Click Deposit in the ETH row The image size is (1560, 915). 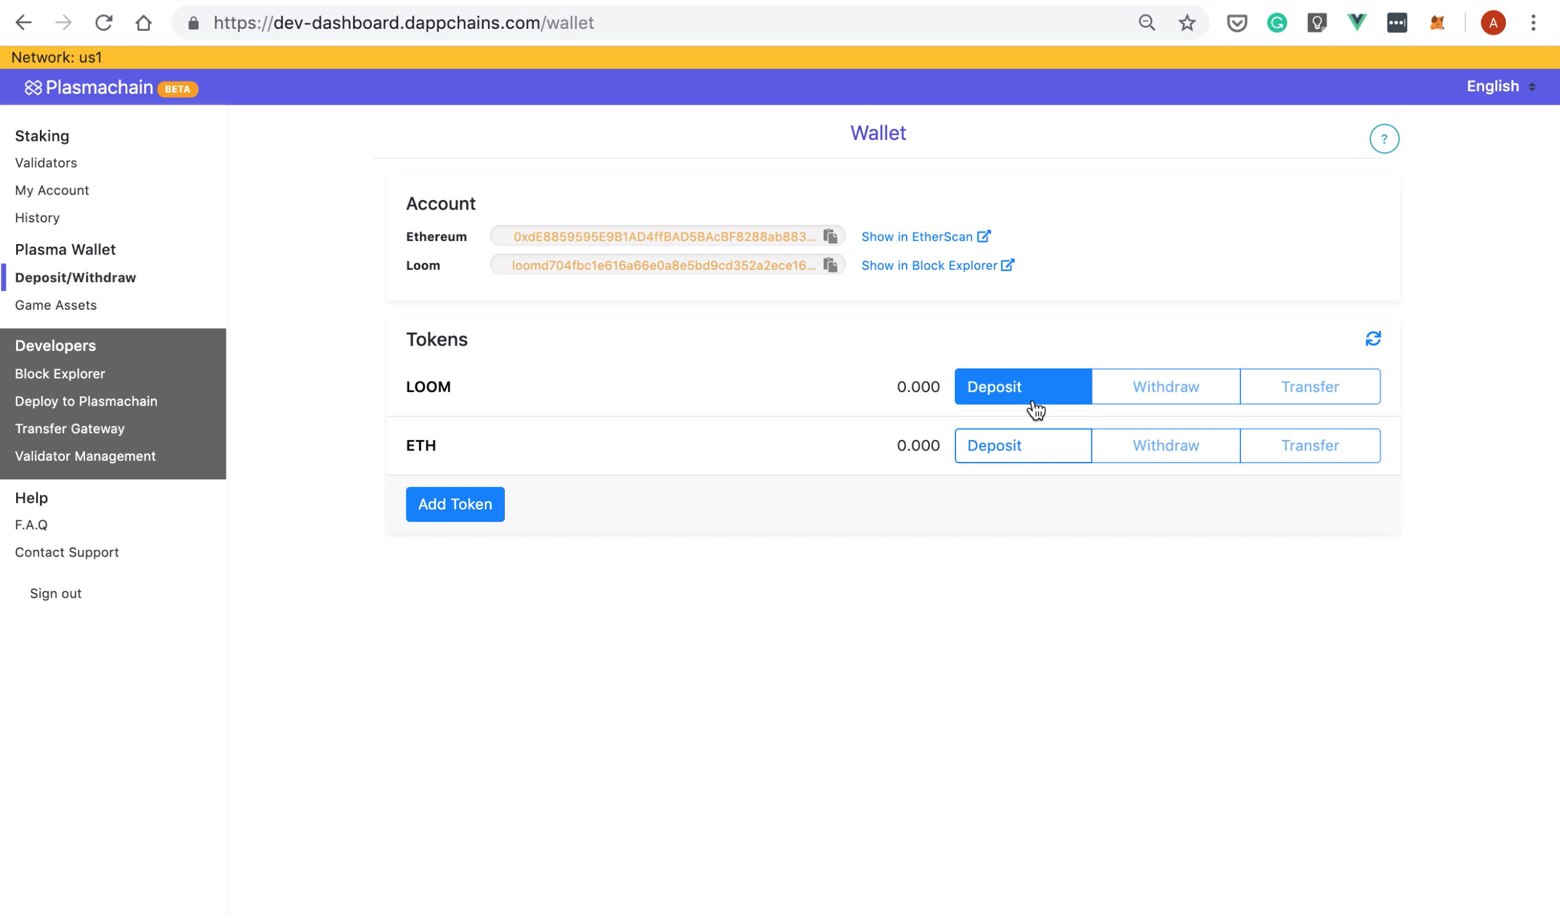point(1022,446)
